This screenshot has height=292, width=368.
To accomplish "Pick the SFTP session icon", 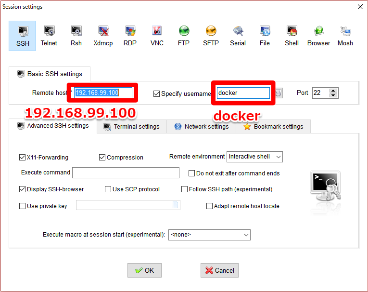I will tap(211, 36).
